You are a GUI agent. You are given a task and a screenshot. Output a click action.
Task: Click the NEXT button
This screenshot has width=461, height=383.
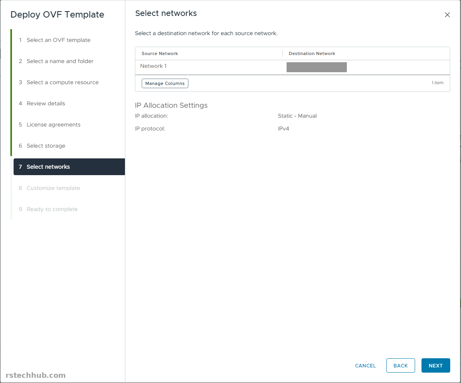tap(435, 365)
